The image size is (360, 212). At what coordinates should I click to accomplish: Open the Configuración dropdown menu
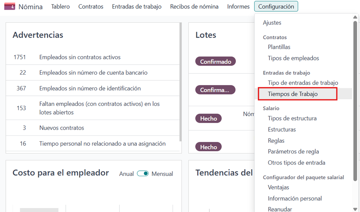[x=276, y=7]
